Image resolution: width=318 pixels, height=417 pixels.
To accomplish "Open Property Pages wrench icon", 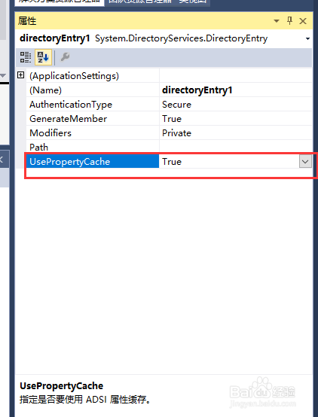I will pos(65,57).
